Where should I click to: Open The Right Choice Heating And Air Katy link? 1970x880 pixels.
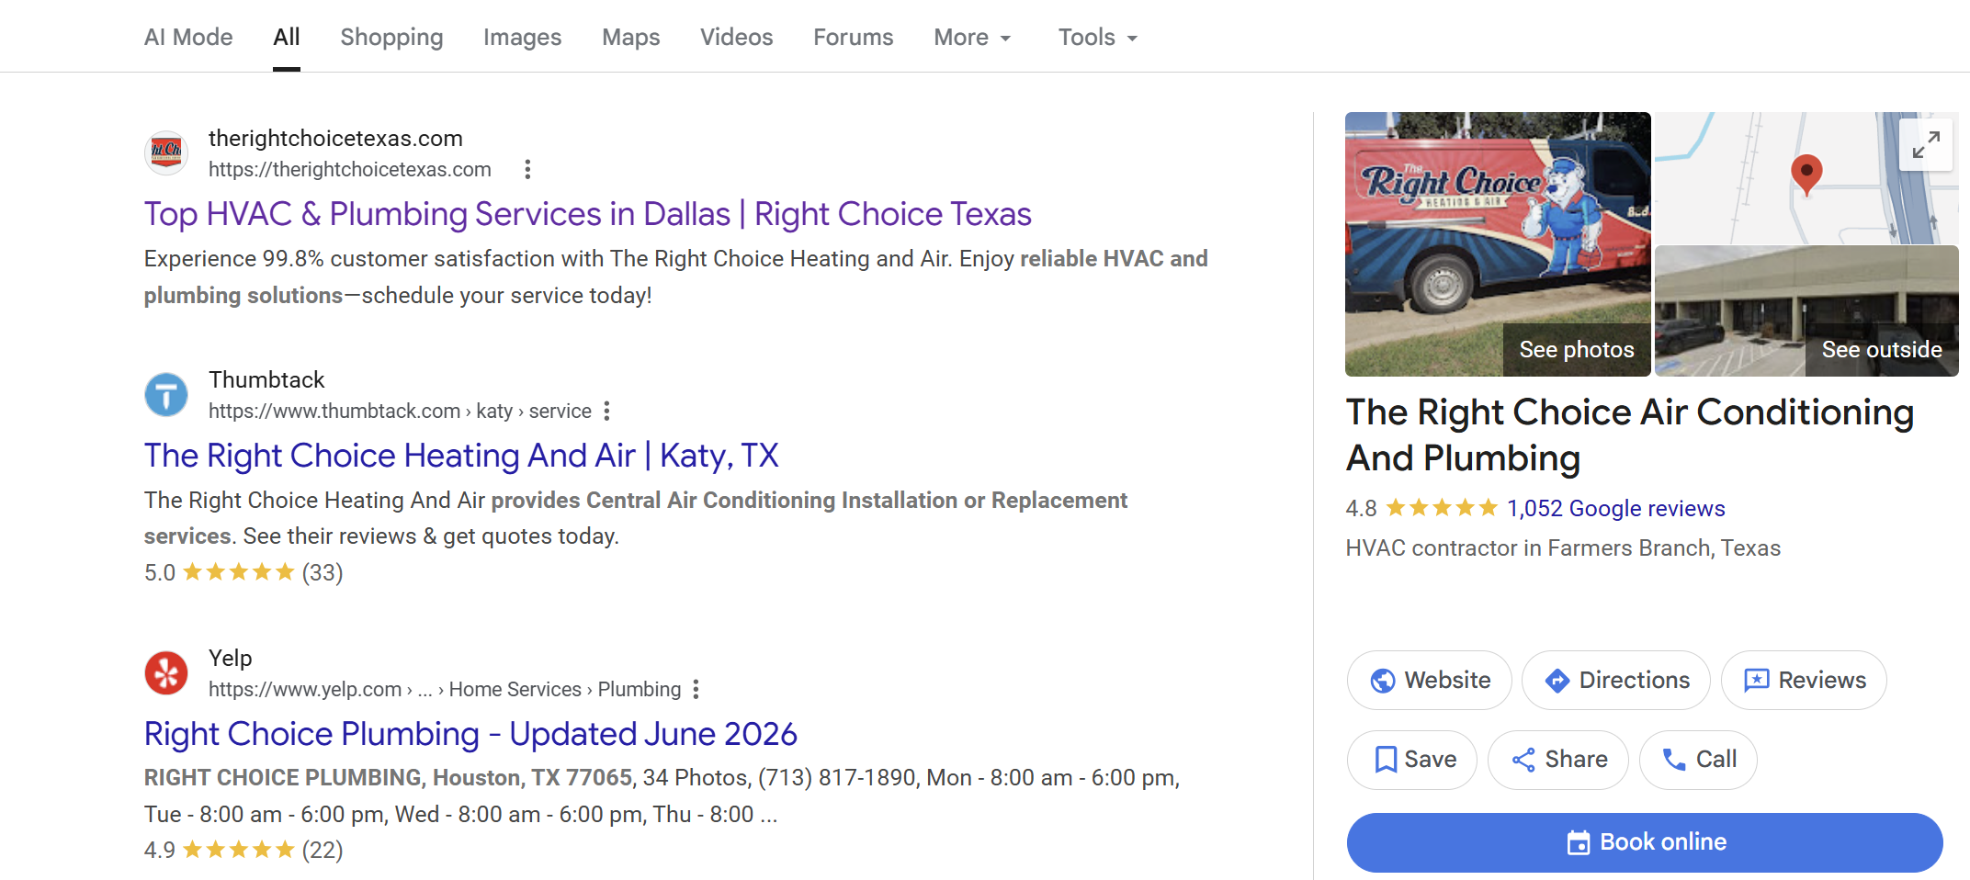(x=461, y=456)
